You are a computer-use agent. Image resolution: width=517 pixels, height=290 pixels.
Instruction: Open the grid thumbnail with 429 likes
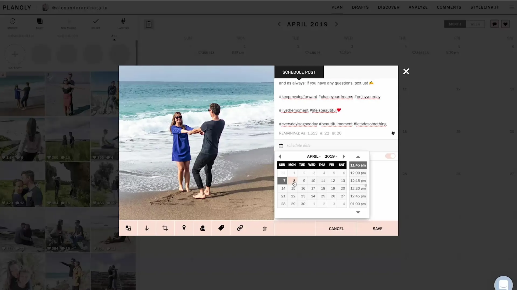coord(22,184)
